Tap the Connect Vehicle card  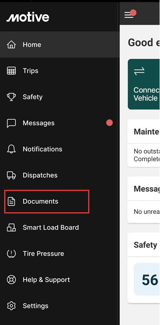(x=144, y=84)
